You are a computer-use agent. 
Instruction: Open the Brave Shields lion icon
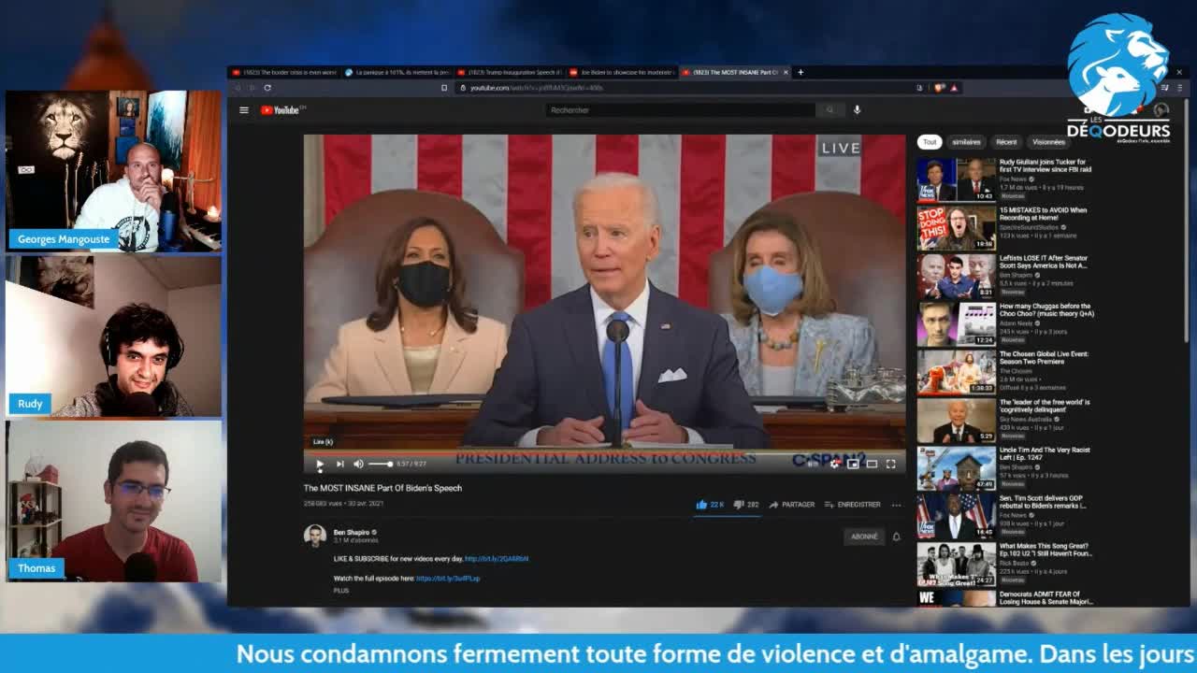(x=941, y=88)
